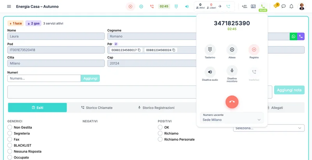Image resolution: width=312 pixels, height=160 pixels.
Task: Open the Tastierino keypad in the call panel
Action: click(210, 50)
